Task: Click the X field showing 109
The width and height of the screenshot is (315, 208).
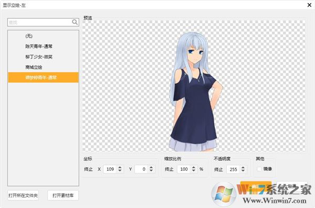Action: pyautogui.click(x=110, y=169)
